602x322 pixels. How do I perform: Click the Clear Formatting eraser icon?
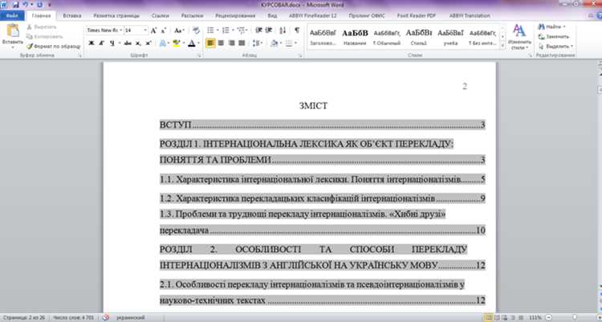coord(196,31)
